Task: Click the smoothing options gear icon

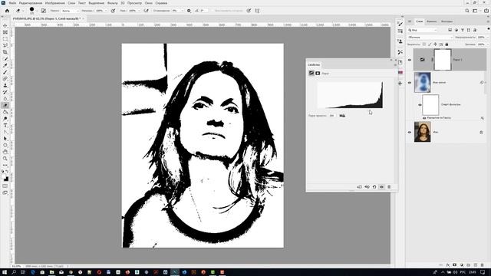Action: (189, 11)
